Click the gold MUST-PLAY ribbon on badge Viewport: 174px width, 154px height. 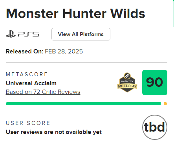pos(127,86)
